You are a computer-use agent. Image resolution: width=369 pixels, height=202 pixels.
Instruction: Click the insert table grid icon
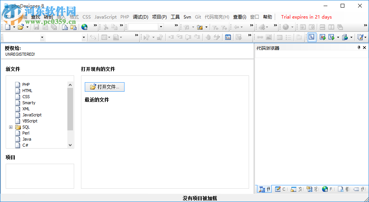click(280, 37)
